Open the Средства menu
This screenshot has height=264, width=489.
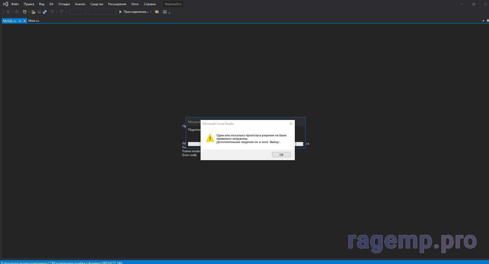[97, 4]
